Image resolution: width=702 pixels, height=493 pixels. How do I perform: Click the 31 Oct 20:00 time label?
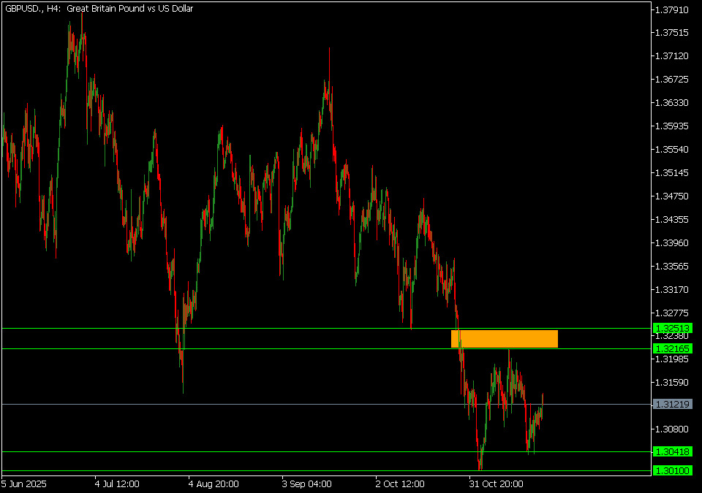pyautogui.click(x=496, y=484)
